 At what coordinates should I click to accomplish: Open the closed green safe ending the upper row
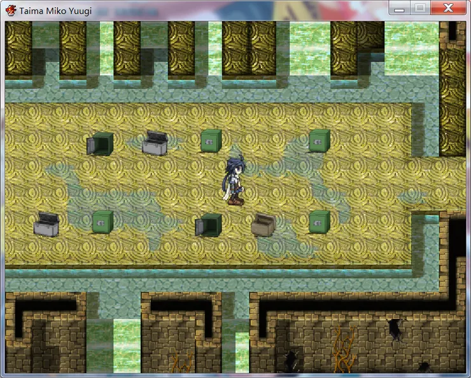[x=320, y=140]
